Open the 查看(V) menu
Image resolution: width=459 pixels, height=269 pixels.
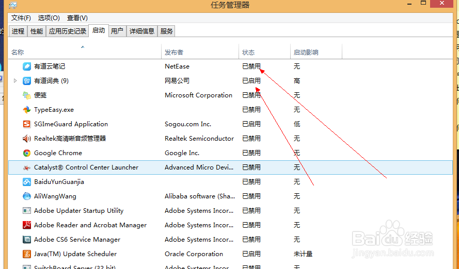(77, 18)
